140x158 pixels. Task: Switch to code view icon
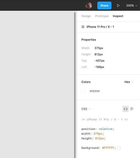(126, 109)
